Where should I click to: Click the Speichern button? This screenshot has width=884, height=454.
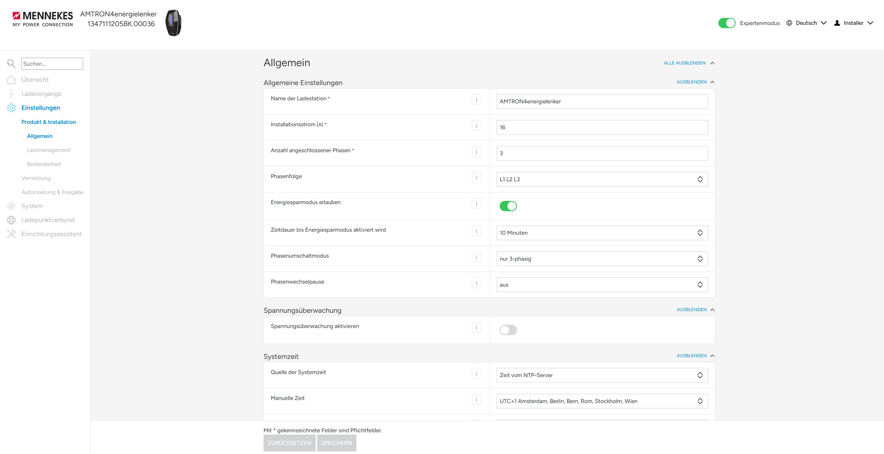pos(337,443)
